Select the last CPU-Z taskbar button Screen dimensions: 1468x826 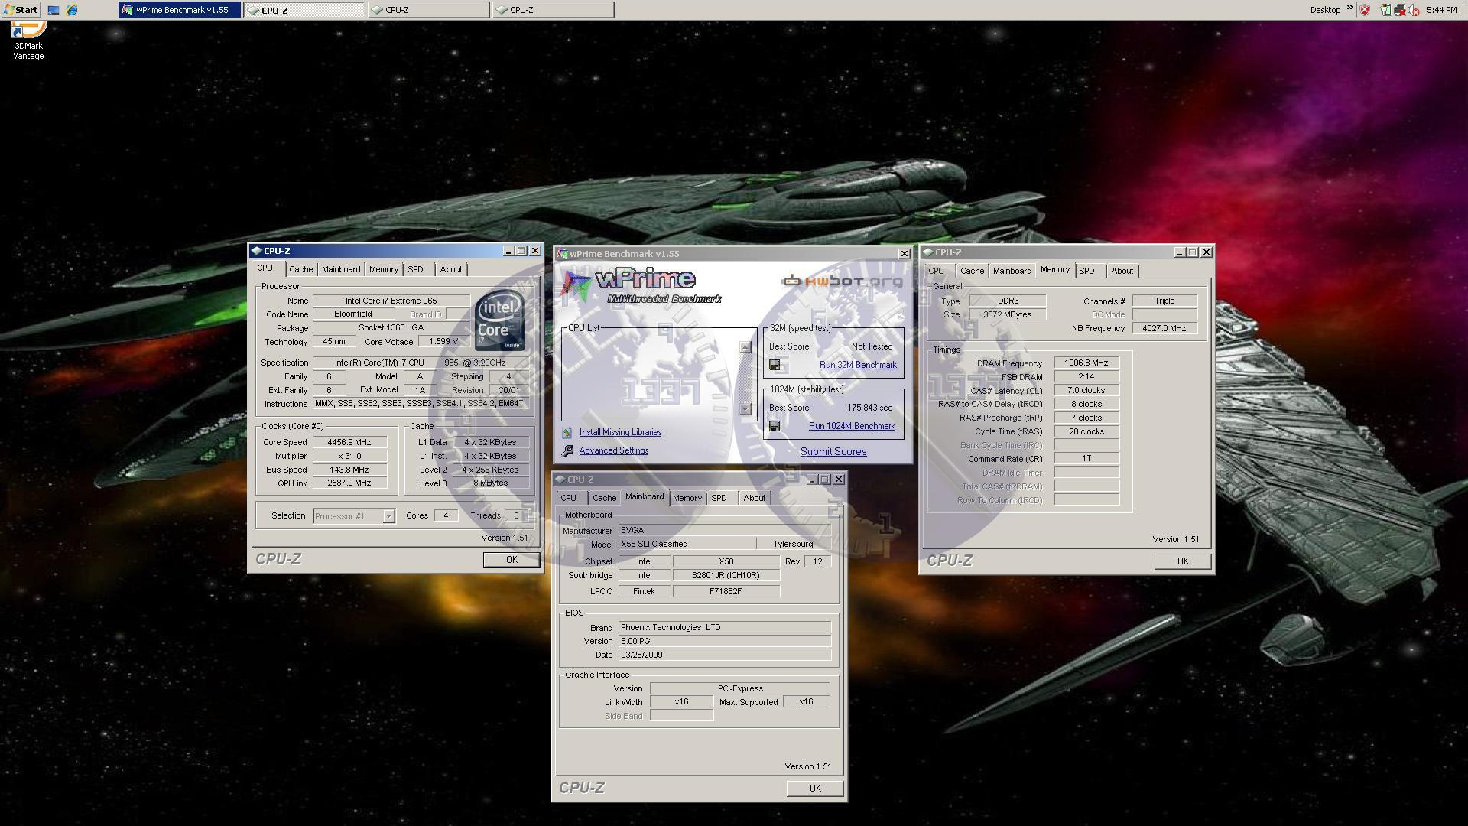(553, 10)
